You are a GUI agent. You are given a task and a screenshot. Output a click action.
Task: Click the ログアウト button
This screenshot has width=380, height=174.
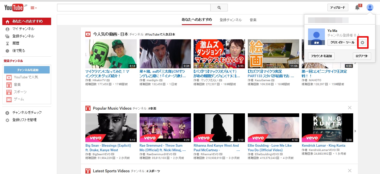[362, 56]
